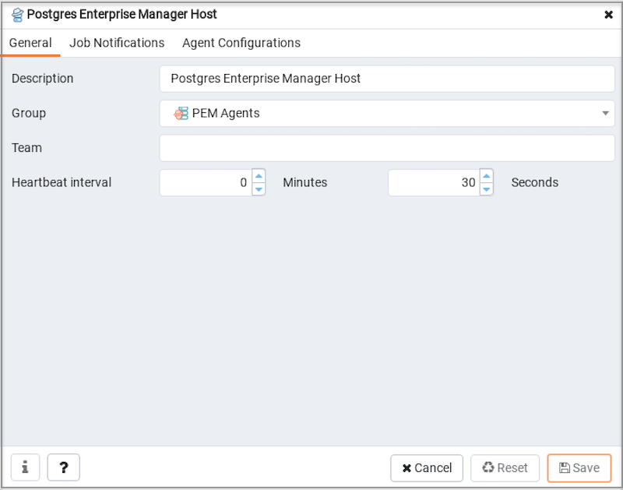Click the Seconds number field showing 30
Image resolution: width=623 pixels, height=490 pixels.
click(x=434, y=182)
